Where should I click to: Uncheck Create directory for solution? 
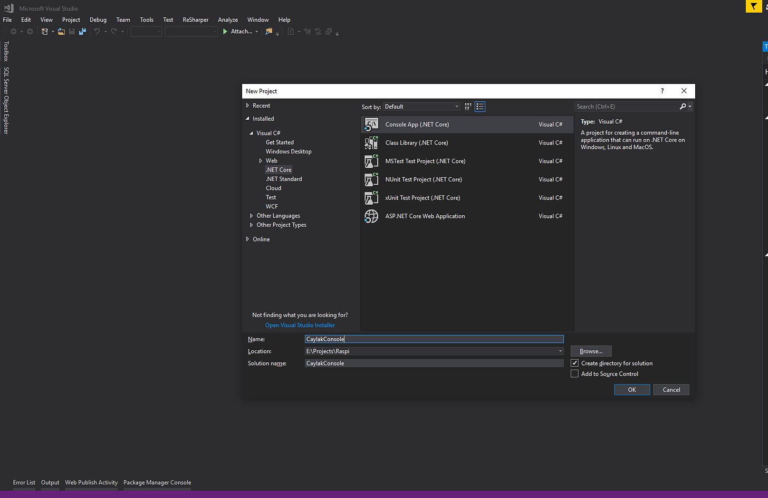[x=575, y=363]
